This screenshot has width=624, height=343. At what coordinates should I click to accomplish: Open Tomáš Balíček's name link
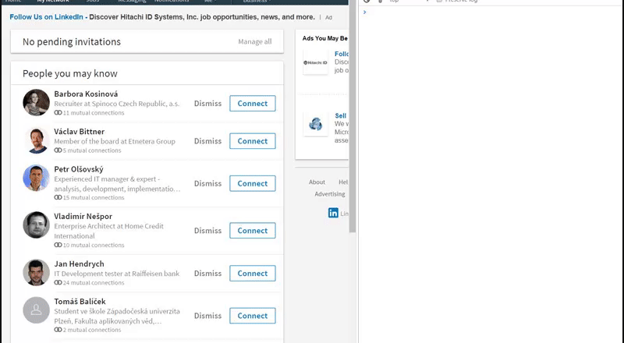click(x=80, y=301)
